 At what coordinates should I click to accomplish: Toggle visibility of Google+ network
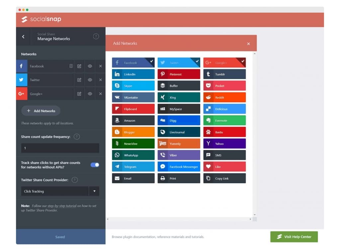coord(90,94)
